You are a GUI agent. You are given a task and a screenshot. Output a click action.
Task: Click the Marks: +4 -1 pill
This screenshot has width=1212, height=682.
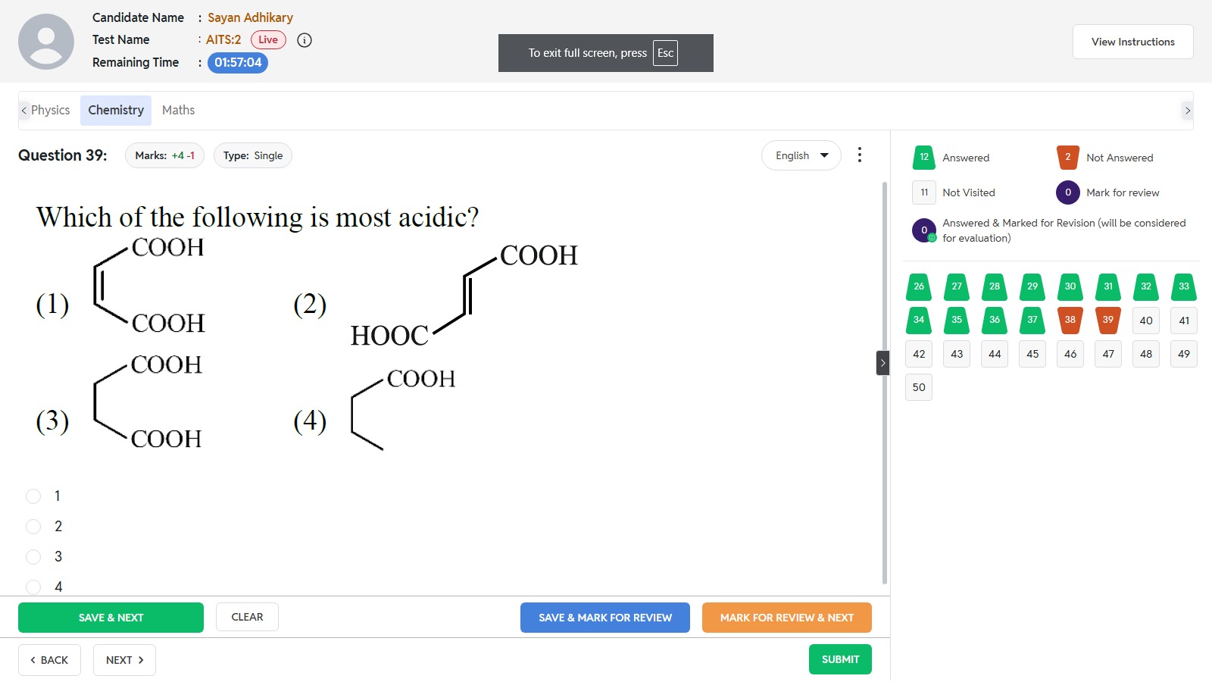coord(164,155)
